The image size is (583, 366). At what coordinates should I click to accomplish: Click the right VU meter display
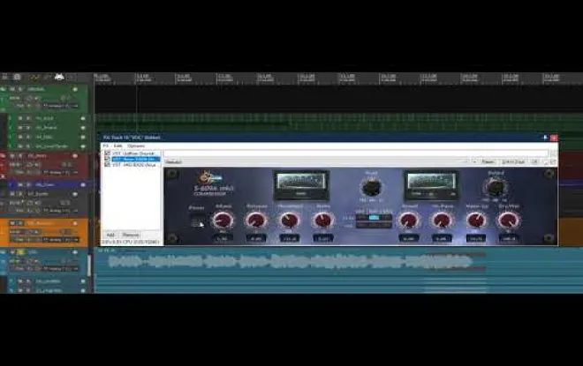coord(431,185)
